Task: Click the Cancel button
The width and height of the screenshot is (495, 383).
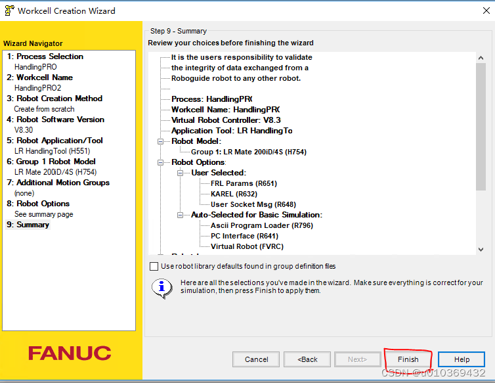Action: (256, 359)
